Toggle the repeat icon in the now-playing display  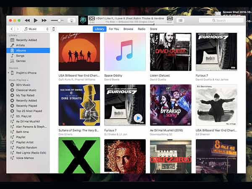[170, 18]
